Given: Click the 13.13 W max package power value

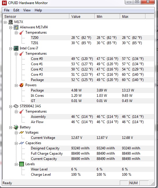Looking at the screenshot, I should pyautogui.click(x=128, y=90).
